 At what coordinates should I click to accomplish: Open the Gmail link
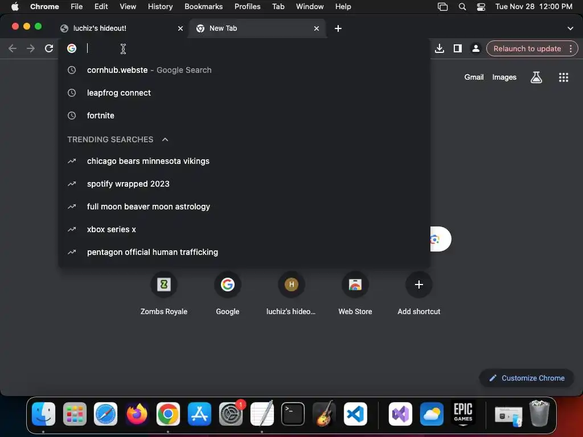tap(474, 77)
